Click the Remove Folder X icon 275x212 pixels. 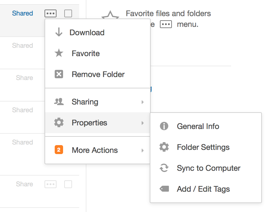(59, 74)
